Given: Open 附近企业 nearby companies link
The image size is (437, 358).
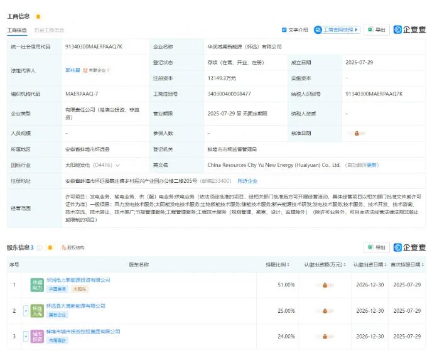Looking at the screenshot, I should pos(247,180).
